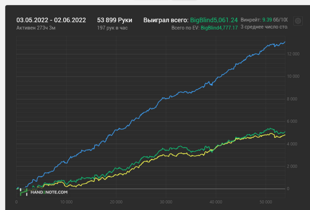Click the 'Винрейт:' label
The width and height of the screenshot is (310, 210).
point(251,20)
